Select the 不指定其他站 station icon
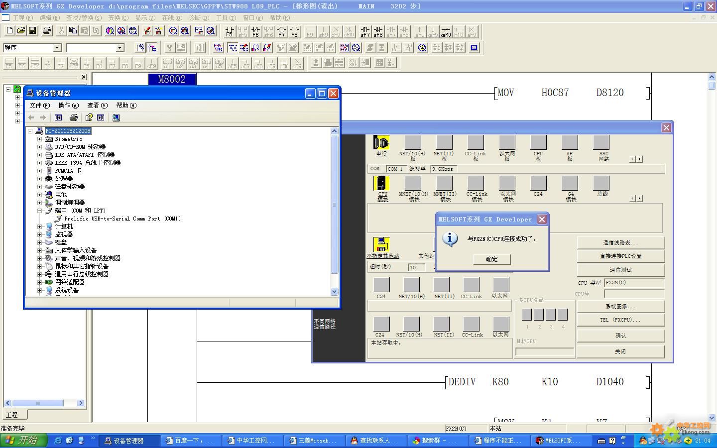 (x=381, y=244)
